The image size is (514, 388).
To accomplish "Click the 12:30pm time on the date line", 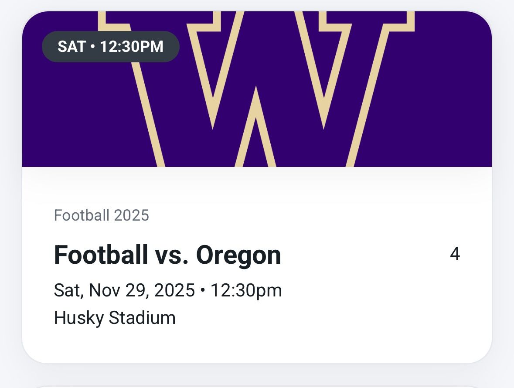I will click(247, 289).
